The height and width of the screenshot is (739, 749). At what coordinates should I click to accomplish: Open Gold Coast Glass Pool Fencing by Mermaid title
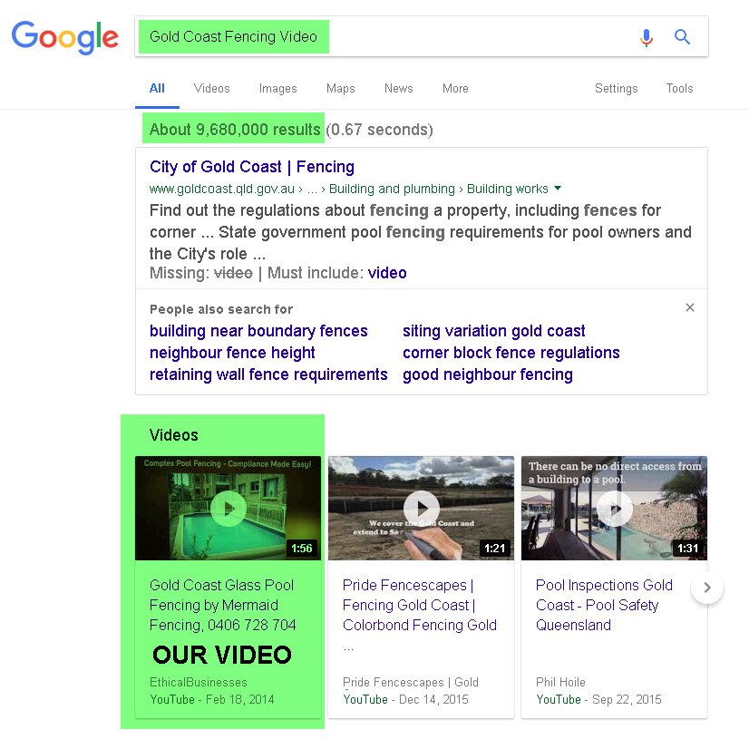click(222, 605)
